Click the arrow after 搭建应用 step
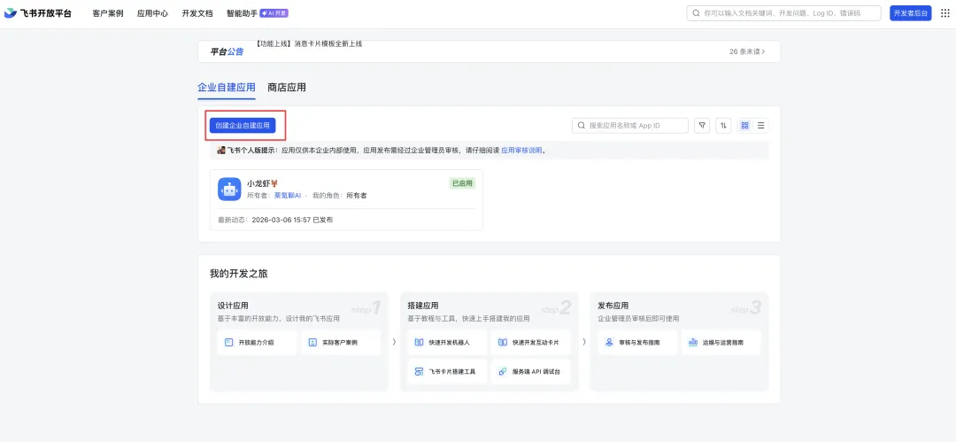The height and width of the screenshot is (442, 956). click(x=584, y=342)
